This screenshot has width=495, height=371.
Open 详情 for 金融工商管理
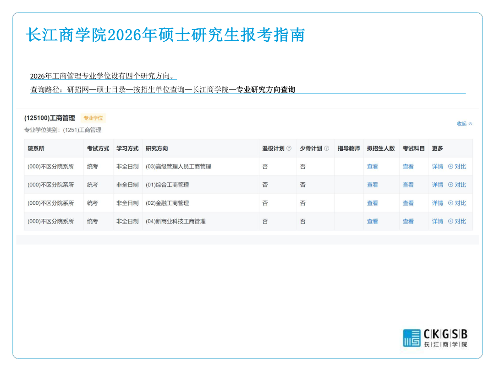click(437, 203)
